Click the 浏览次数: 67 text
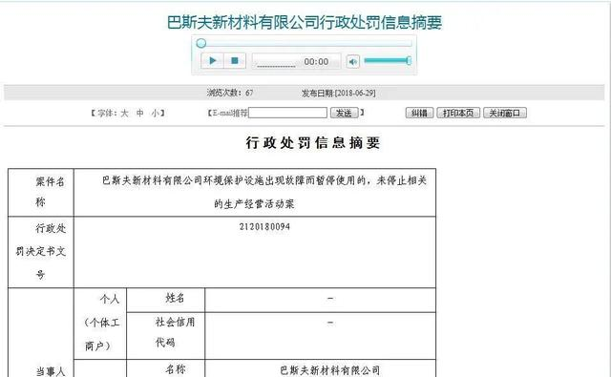The height and width of the screenshot is (377, 611). pos(230,93)
